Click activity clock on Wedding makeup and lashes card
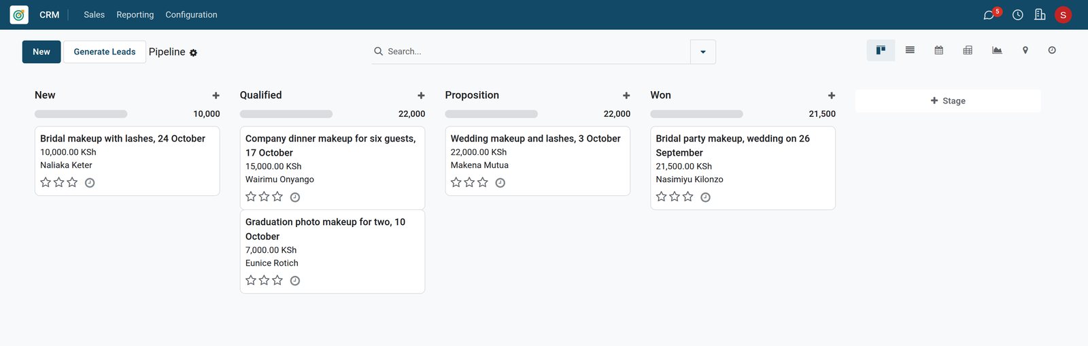The height and width of the screenshot is (346, 1088). [500, 183]
